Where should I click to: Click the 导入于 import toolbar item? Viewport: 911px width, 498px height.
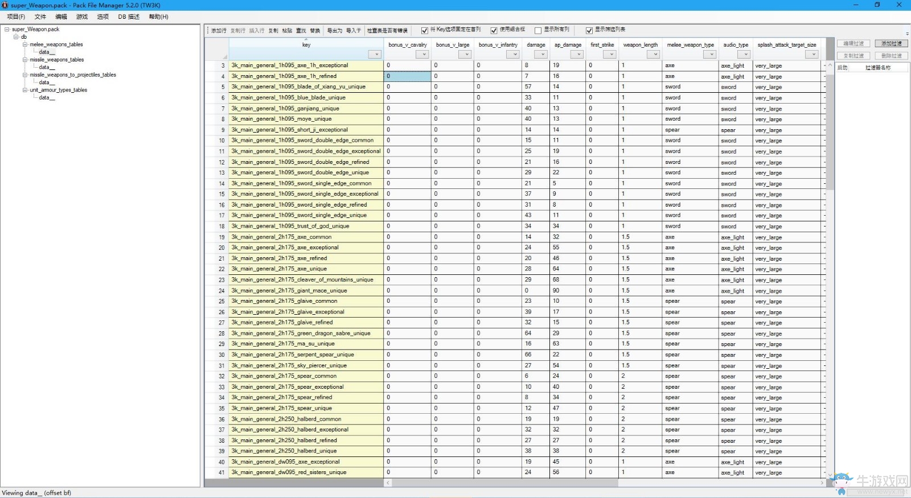(354, 31)
